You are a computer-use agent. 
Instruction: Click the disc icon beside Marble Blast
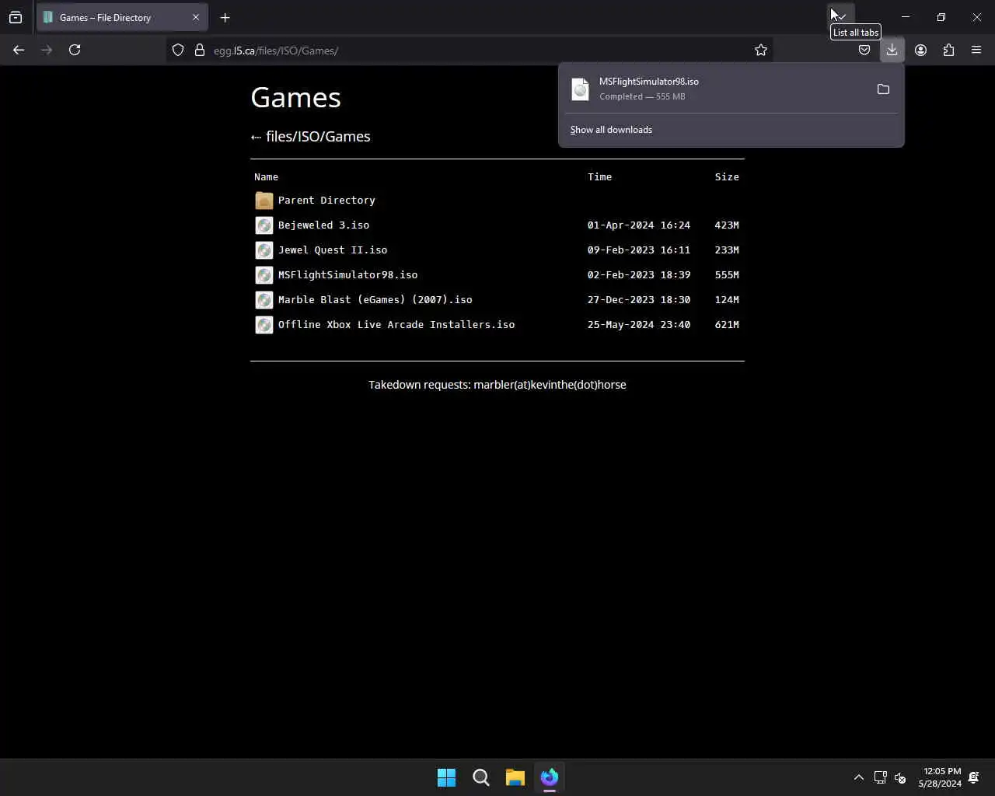[x=264, y=300]
